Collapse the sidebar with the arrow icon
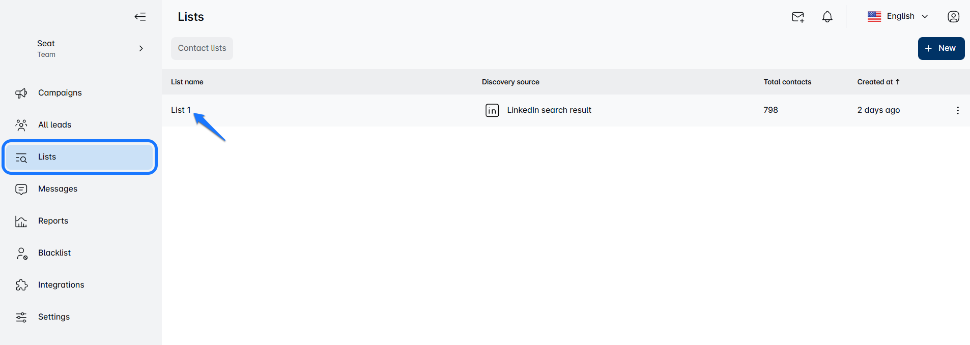 (140, 17)
